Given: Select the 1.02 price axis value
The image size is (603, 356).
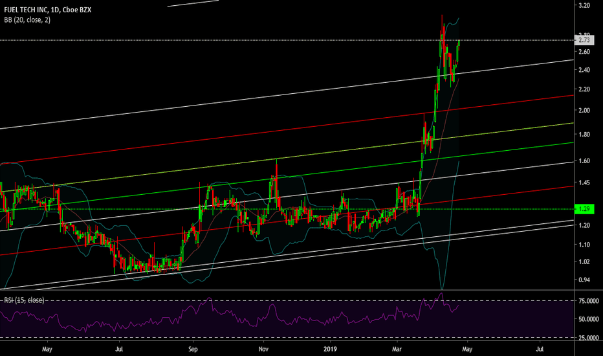Looking at the screenshot, I should click(584, 261).
